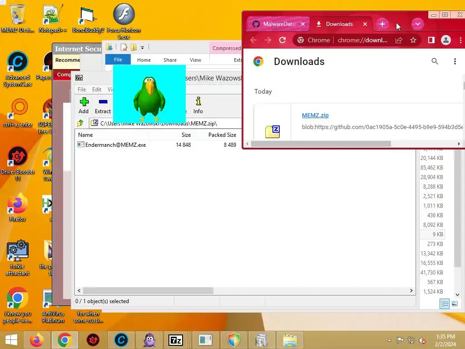Open Firefox desktop shortcut
The width and height of the screenshot is (465, 349).
[18, 207]
